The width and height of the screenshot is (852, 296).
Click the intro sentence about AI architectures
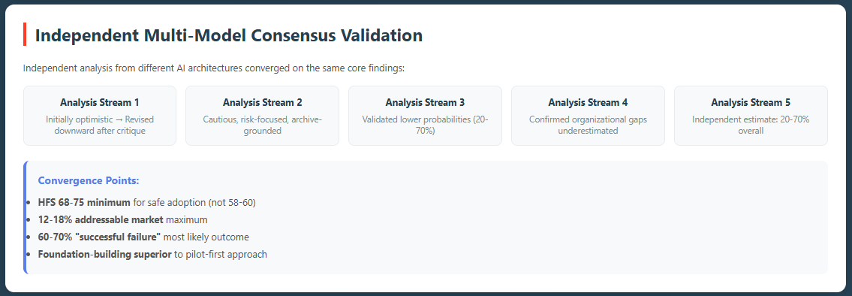214,68
